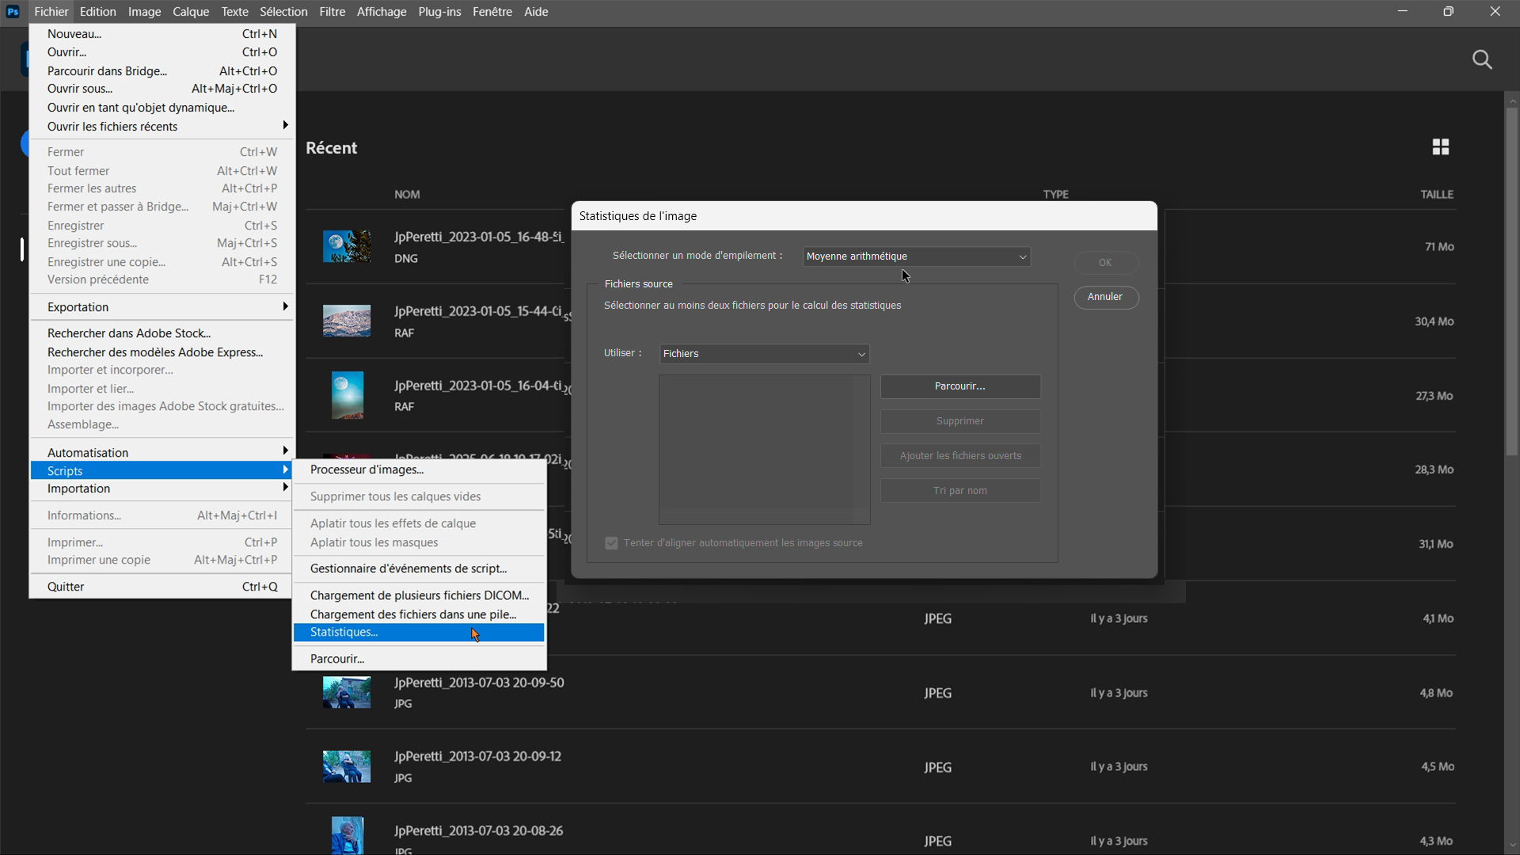
Task: Click the scrollbar up arrow
Action: 1512,101
